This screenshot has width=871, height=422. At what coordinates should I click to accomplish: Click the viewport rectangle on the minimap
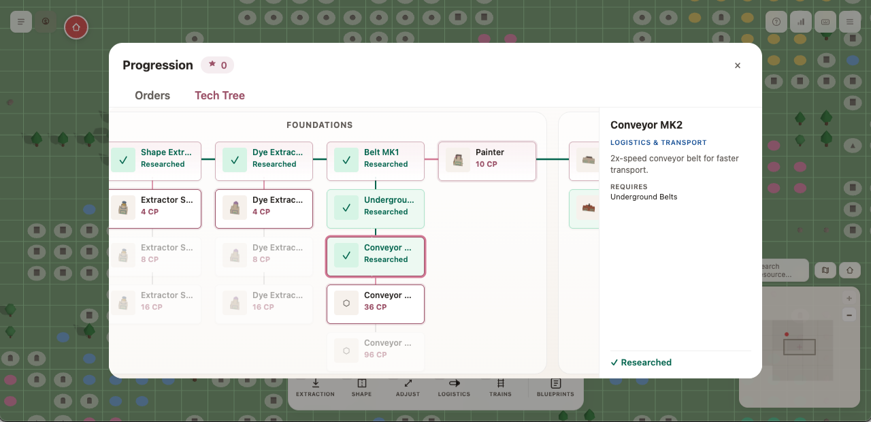coord(800,346)
